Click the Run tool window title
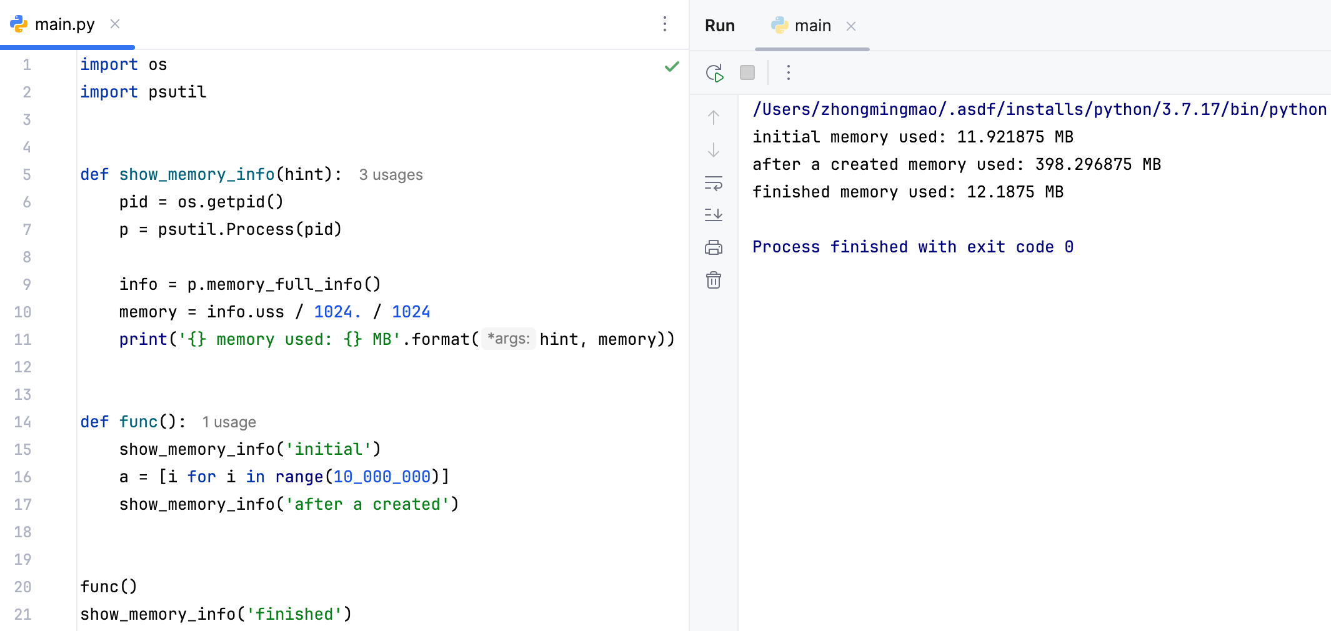Screen dimensions: 1331x631 click(x=720, y=26)
